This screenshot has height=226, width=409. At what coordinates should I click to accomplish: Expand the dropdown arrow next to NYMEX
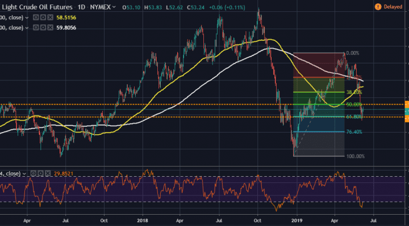(x=114, y=7)
